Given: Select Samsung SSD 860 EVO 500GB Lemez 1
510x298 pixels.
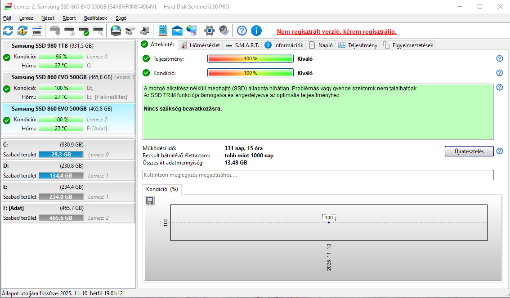Looking at the screenshot, I should pyautogui.click(x=68, y=87).
